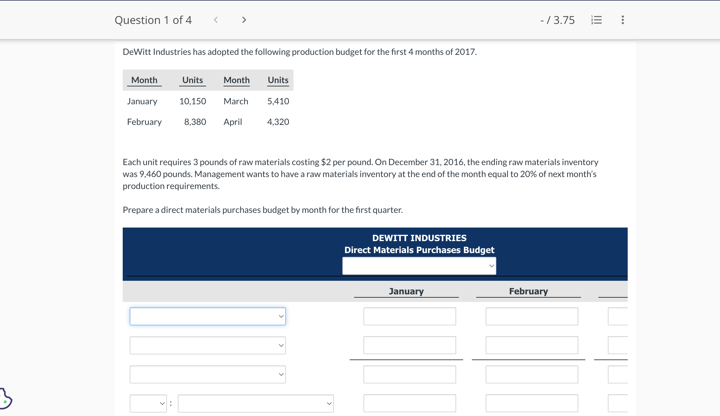Viewport: 720px width, 416px height.
Task: Click February input in fourth row
Action: coord(532,404)
